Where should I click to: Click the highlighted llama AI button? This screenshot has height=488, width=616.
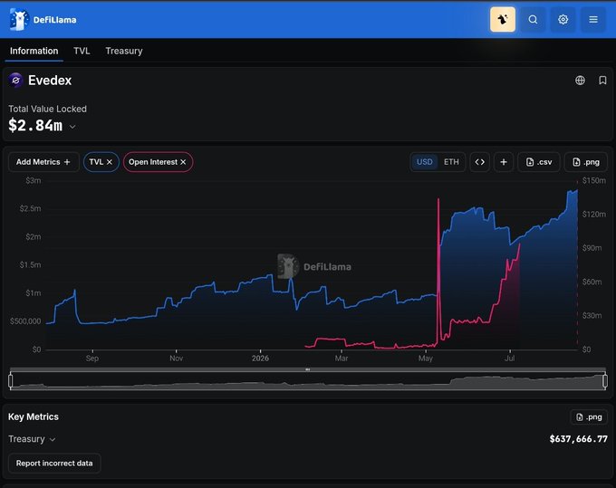tap(503, 19)
